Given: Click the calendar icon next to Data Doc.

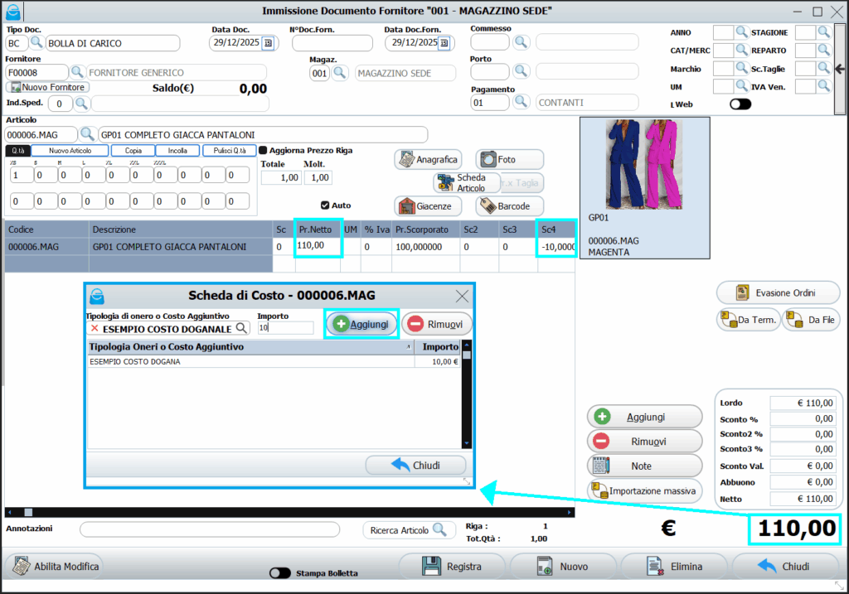Looking at the screenshot, I should click(268, 43).
